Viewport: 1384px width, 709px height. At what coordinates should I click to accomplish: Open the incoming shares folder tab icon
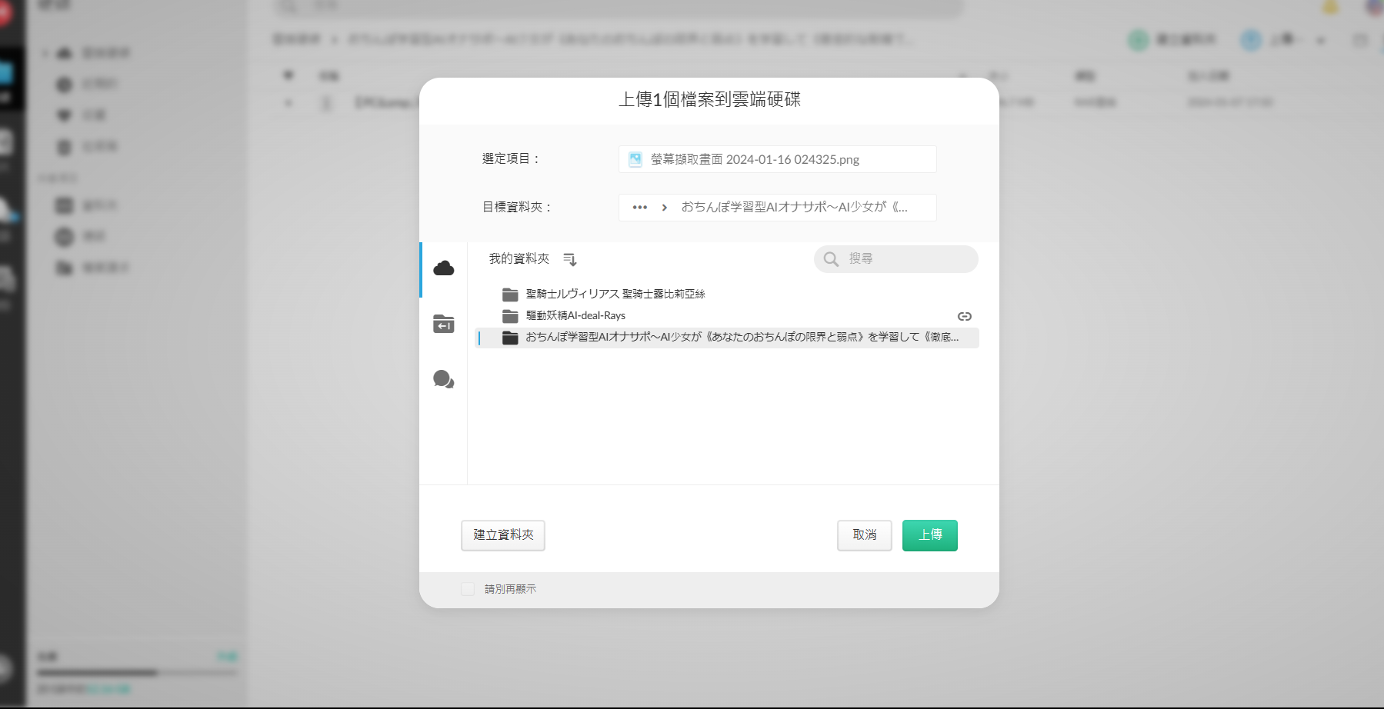[444, 325]
